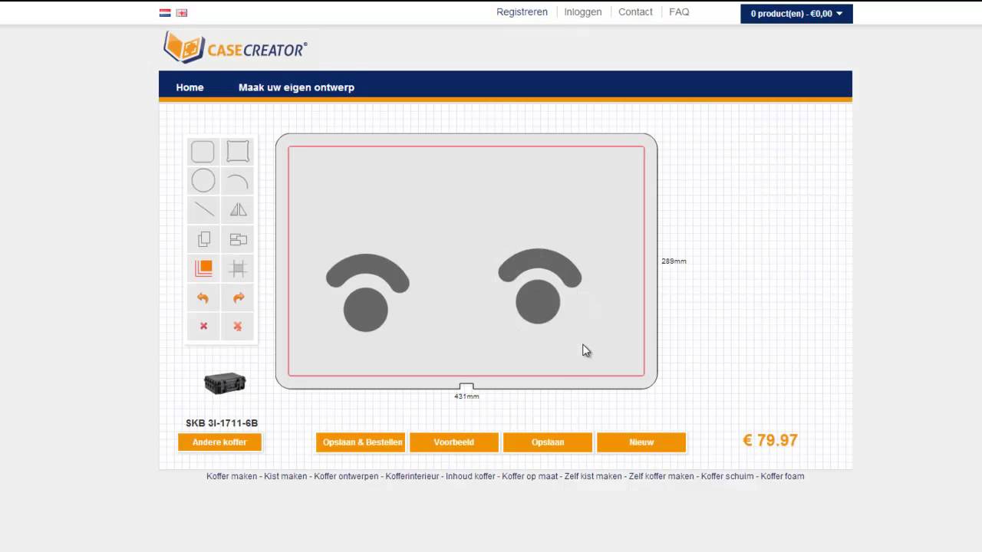
Task: Open the Home menu item
Action: 189,87
